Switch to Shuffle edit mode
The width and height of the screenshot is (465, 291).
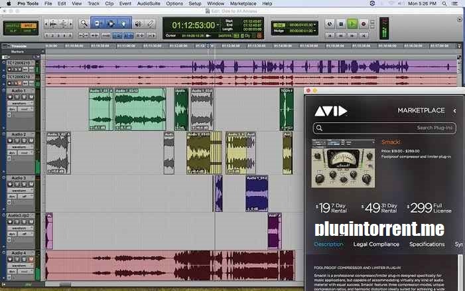pyautogui.click(x=13, y=25)
